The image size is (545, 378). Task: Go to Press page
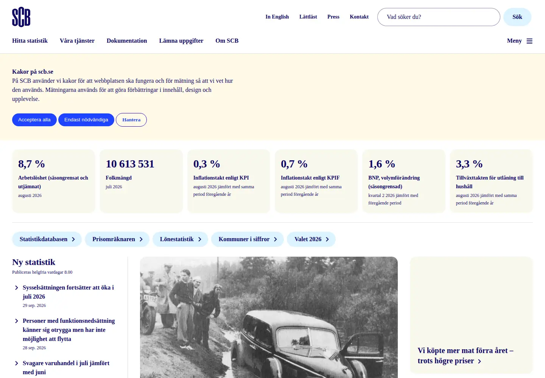[x=333, y=17]
